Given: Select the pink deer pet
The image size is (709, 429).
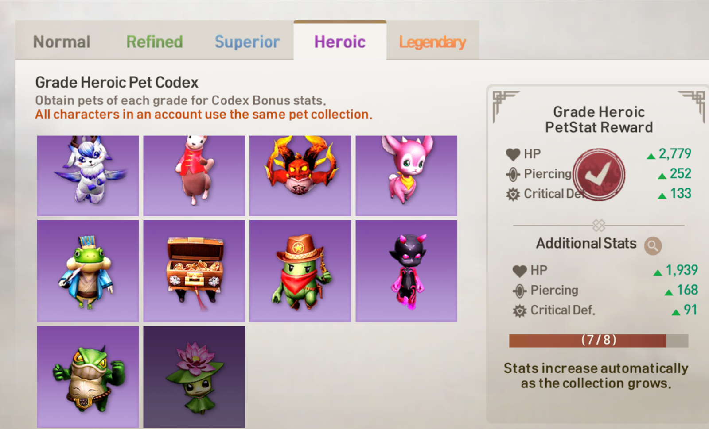Looking at the screenshot, I should [x=406, y=176].
